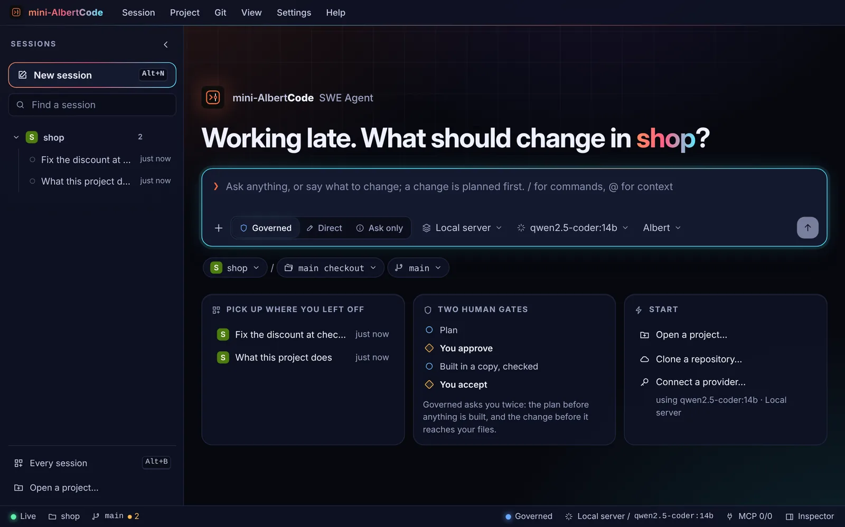Click the Every session grid icon

coord(18,463)
